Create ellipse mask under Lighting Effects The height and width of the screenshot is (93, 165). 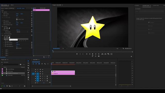coord(5,37)
